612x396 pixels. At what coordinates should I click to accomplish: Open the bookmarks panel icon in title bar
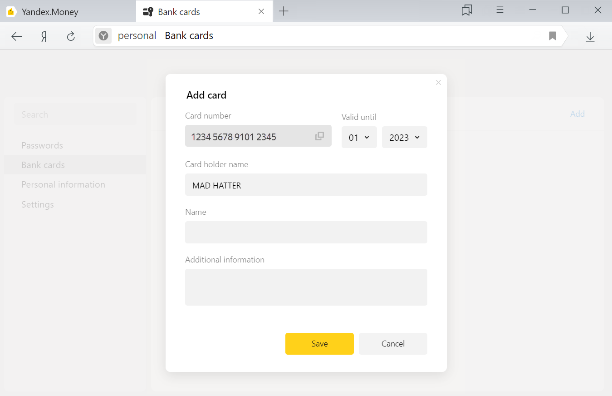coord(467,10)
